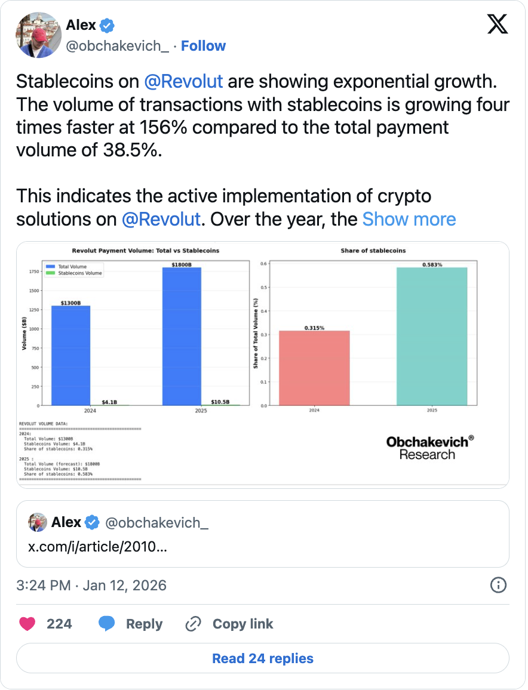Click Alex's profile avatar picture
The image size is (528, 690).
pyautogui.click(x=38, y=35)
